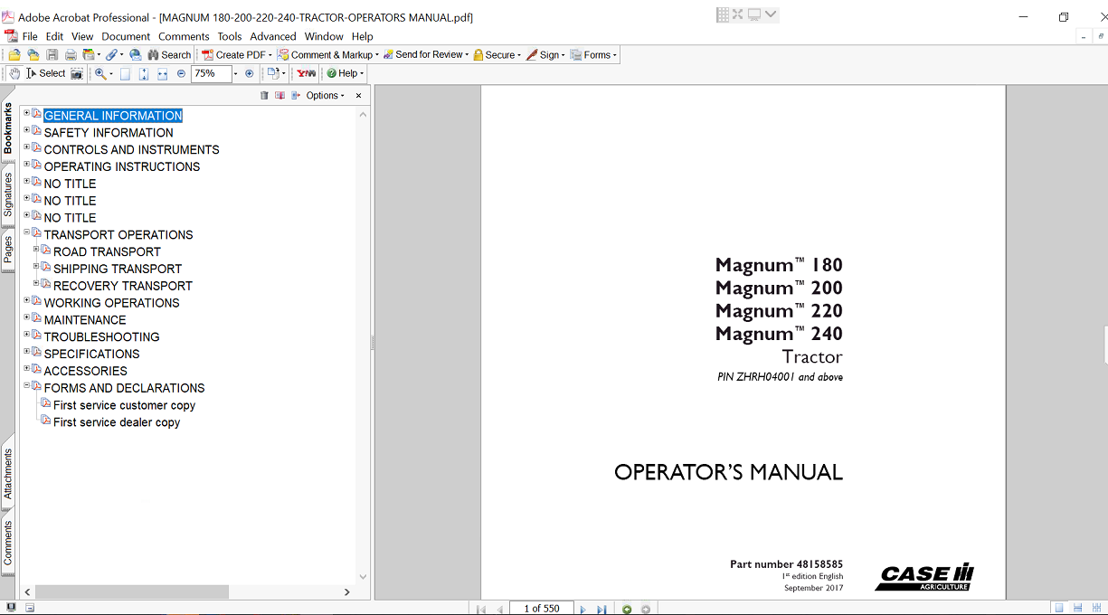Click the Snapshot camera tool
The width and height of the screenshot is (1108, 615).
coord(77,73)
